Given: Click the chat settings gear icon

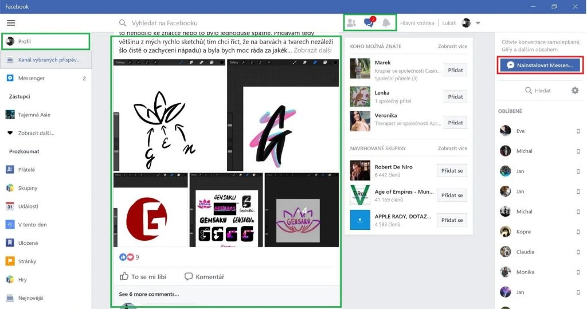Looking at the screenshot, I should (575, 91).
